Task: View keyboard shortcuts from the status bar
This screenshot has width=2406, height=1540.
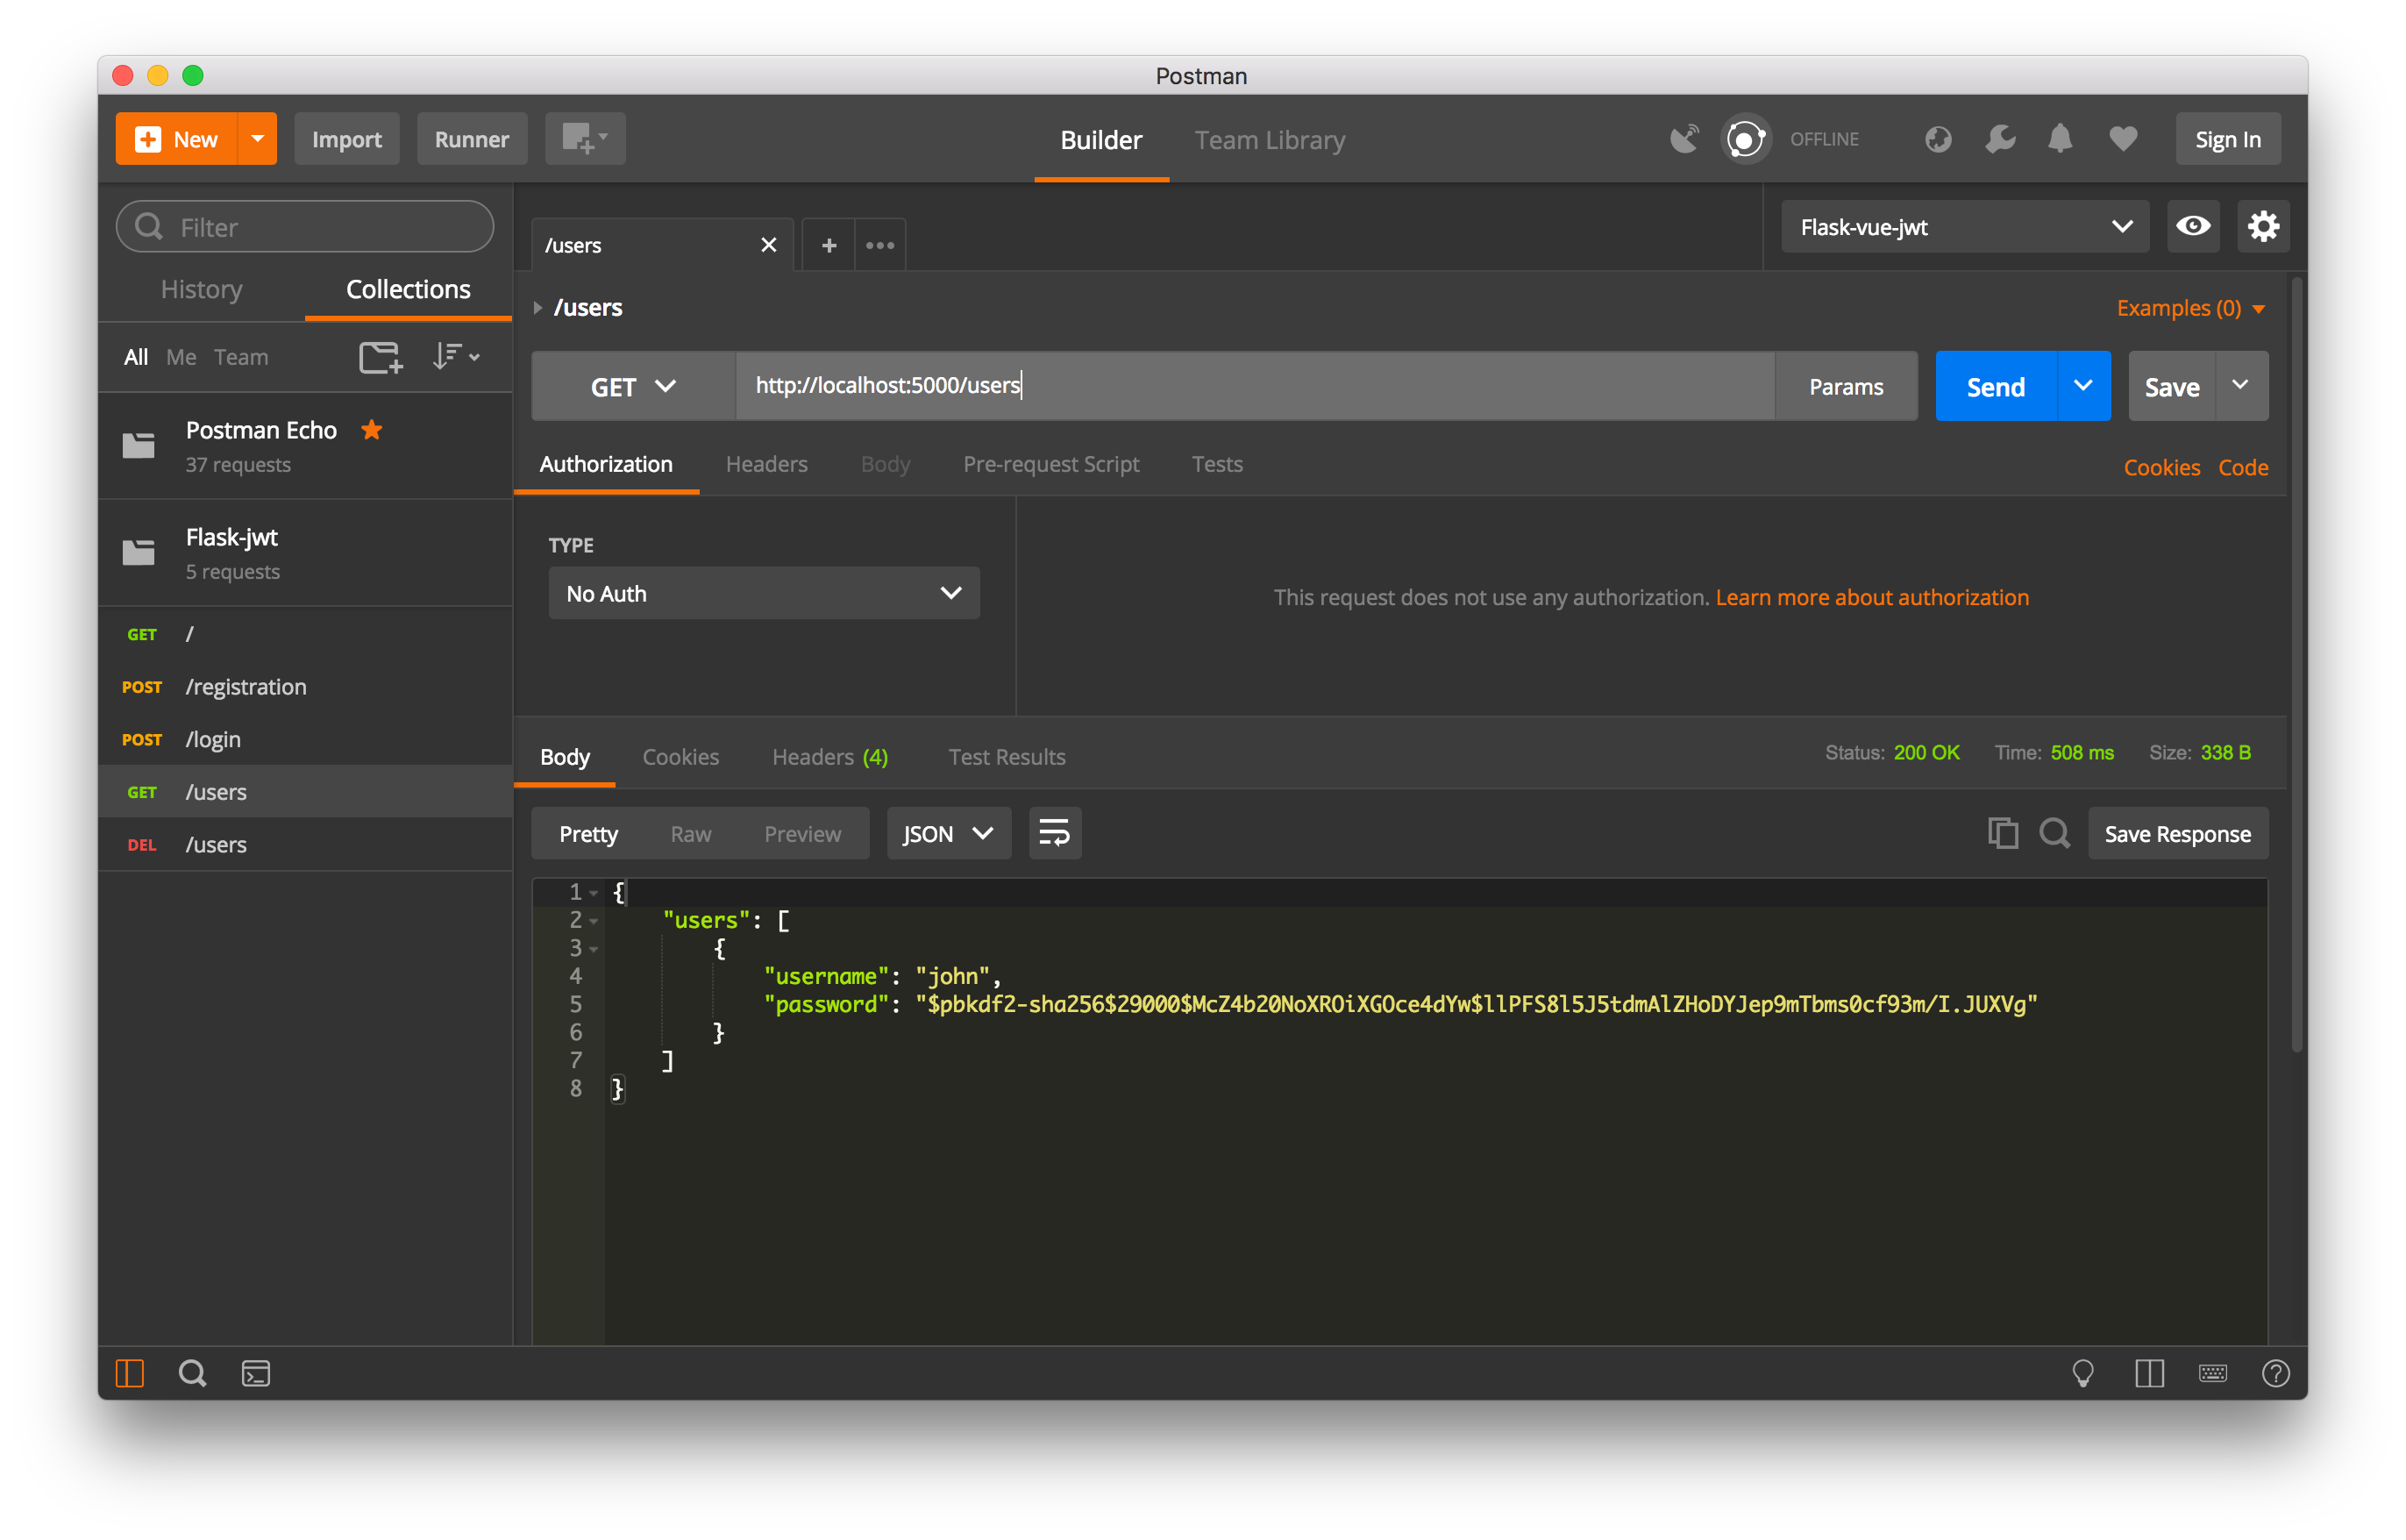Action: [x=2213, y=1373]
